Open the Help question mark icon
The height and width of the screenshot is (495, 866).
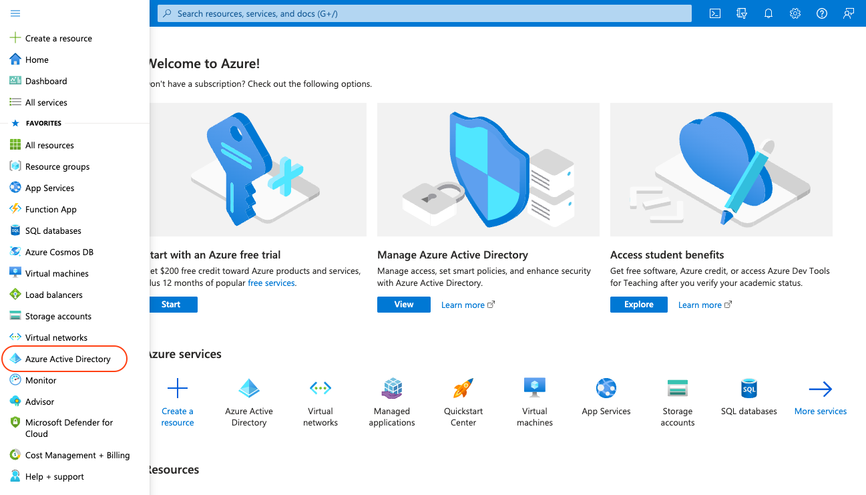[822, 13]
